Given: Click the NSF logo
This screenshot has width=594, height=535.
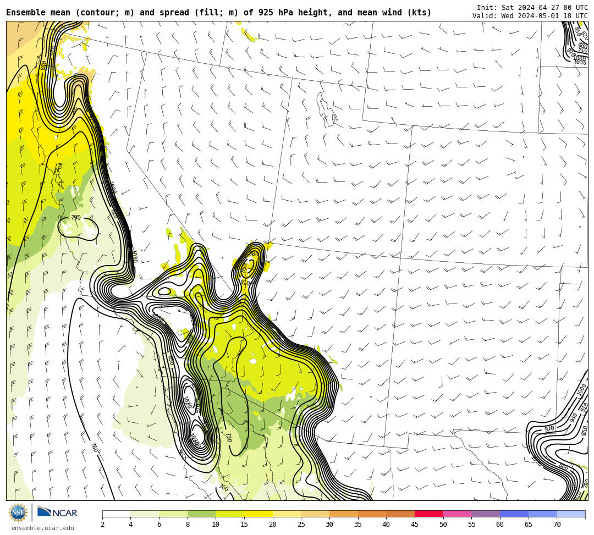Looking at the screenshot, I should click(x=18, y=512).
